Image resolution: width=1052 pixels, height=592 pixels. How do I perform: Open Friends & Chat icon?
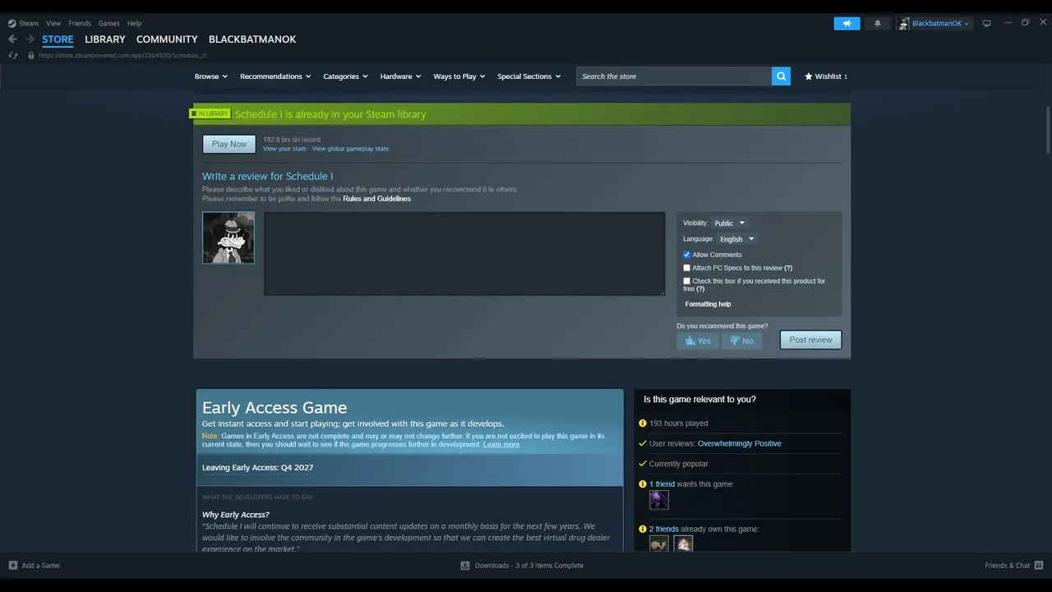(x=1039, y=566)
